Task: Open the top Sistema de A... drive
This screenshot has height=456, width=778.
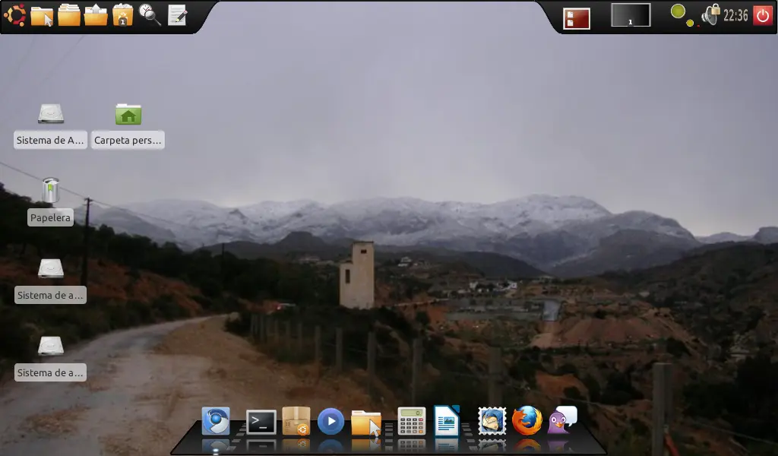Action: click(x=51, y=114)
